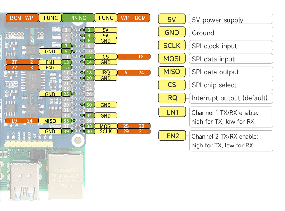Screen dimensions: 285x211
Task: Expand the left FUNC column header
Action: click(50, 18)
